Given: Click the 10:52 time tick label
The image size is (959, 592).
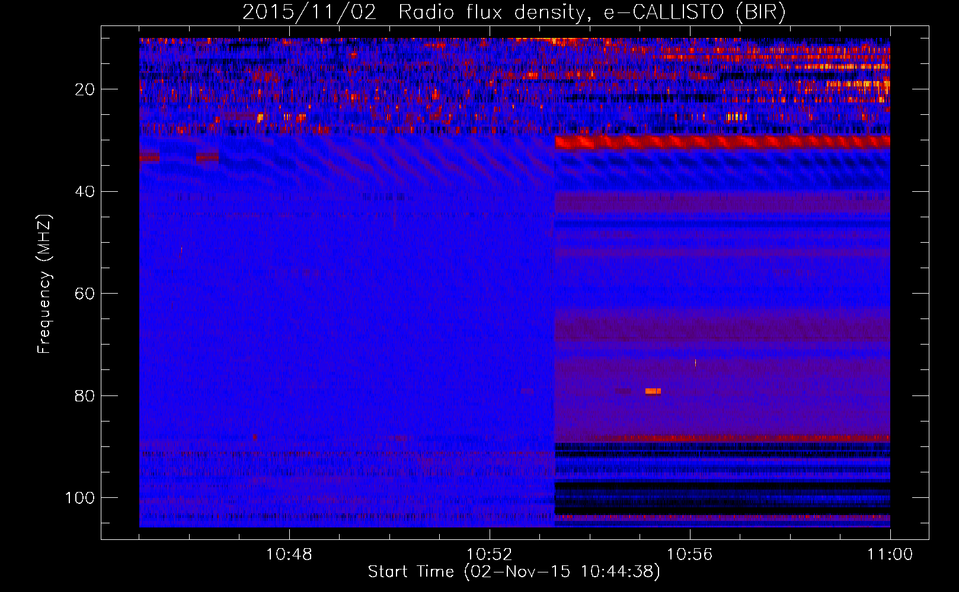Looking at the screenshot, I should click(490, 555).
